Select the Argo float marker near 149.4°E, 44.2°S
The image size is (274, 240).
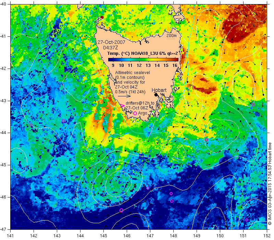coord(207,140)
